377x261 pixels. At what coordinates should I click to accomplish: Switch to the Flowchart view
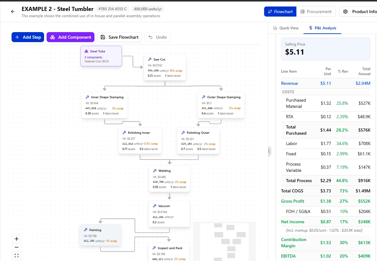(280, 12)
